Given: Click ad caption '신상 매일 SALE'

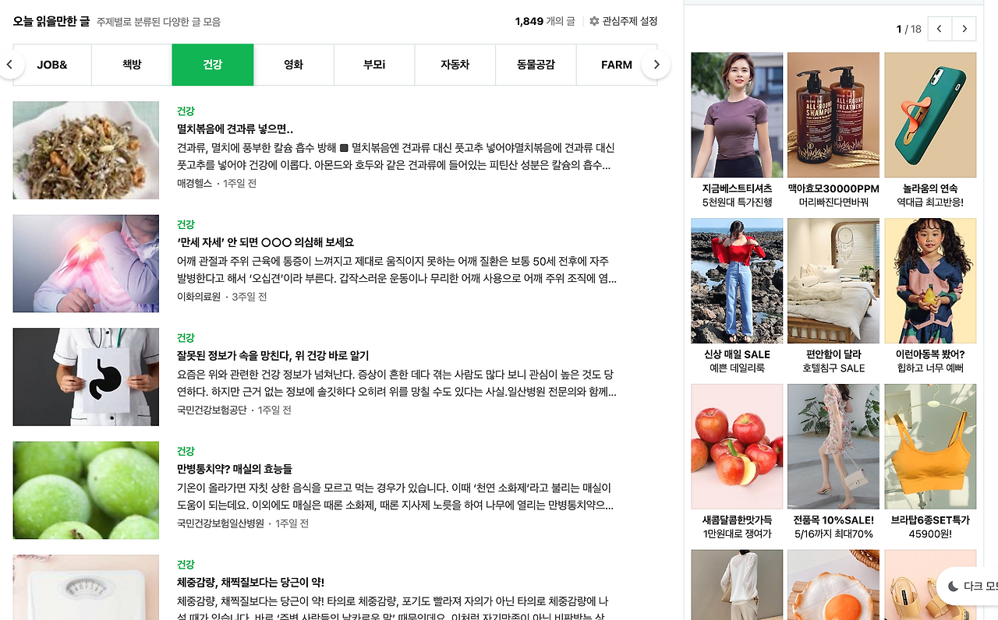Looking at the screenshot, I should tap(737, 354).
